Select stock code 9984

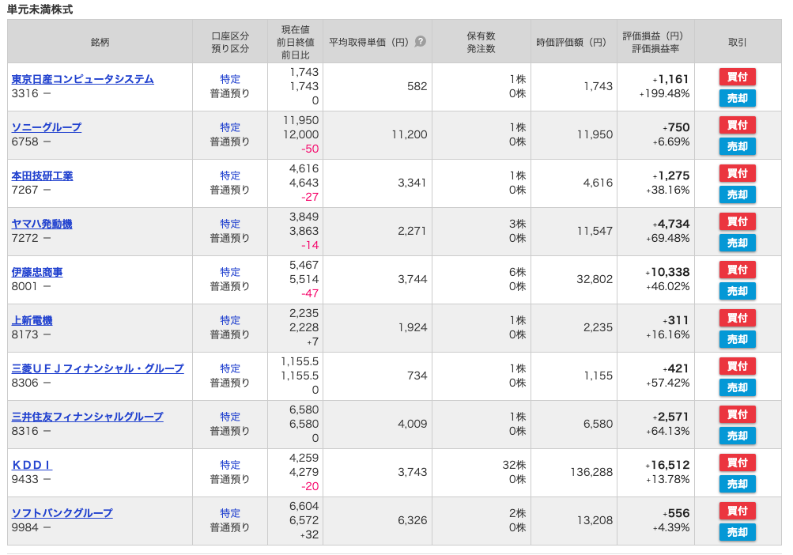point(25,527)
